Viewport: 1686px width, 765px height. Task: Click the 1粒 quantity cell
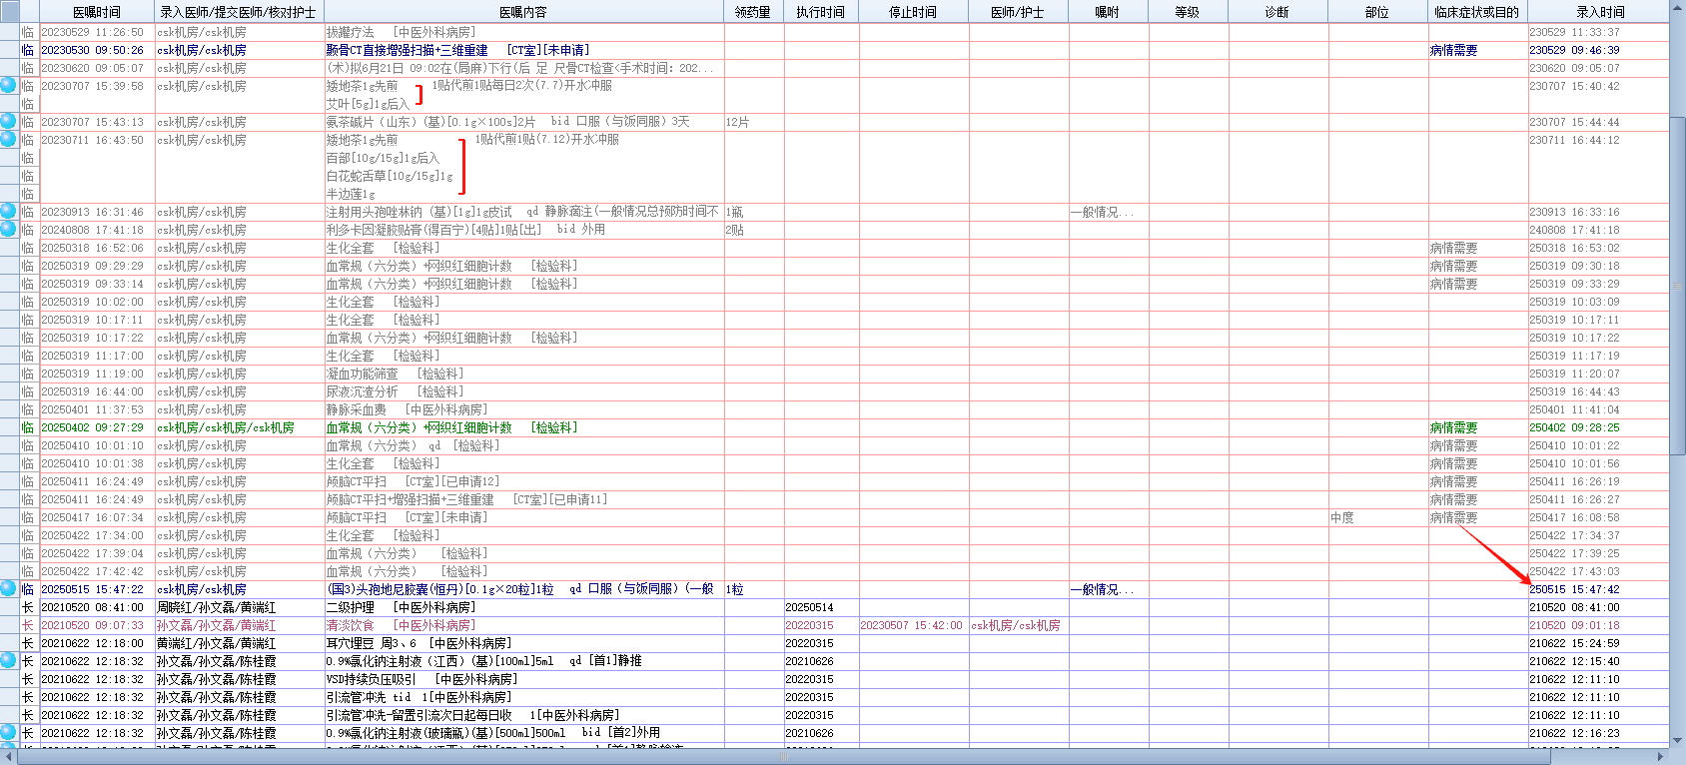[x=734, y=589]
